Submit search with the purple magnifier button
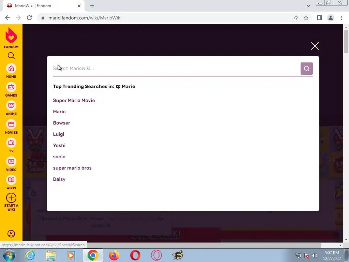The width and height of the screenshot is (349, 262). [x=306, y=68]
